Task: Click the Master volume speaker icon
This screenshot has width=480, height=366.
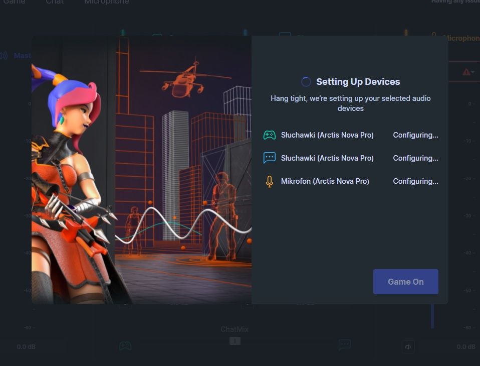Action: pos(4,56)
